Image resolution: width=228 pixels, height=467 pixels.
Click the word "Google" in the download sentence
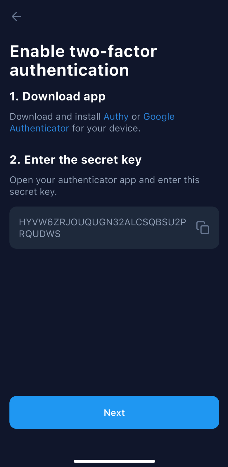[159, 117]
